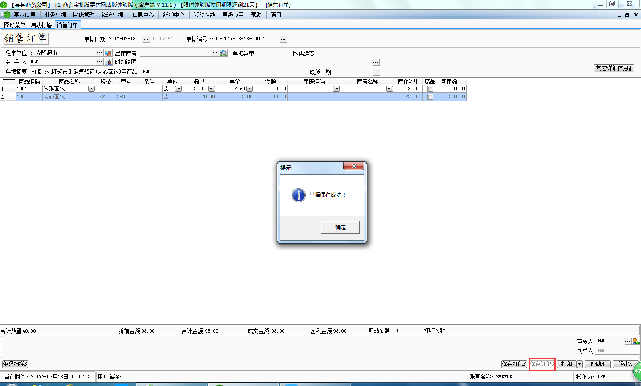Click the 附加说明 input field
Viewport: 641px width, 386px height.
coord(256,62)
